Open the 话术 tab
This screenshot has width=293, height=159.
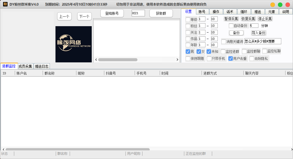pyautogui.click(x=230, y=12)
